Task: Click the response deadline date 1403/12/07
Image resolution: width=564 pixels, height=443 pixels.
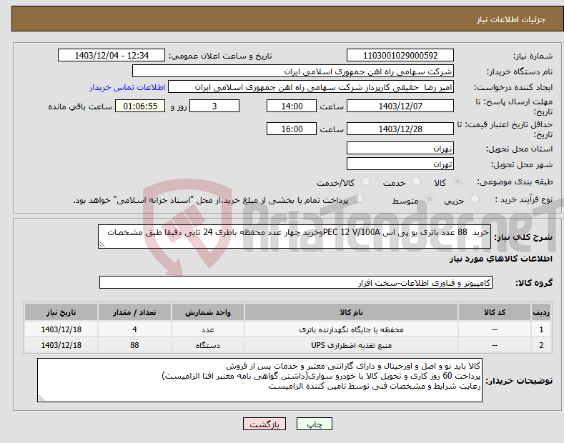Action: click(x=400, y=106)
